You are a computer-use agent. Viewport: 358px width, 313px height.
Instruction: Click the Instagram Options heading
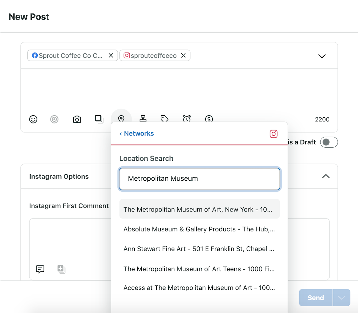[x=59, y=176]
